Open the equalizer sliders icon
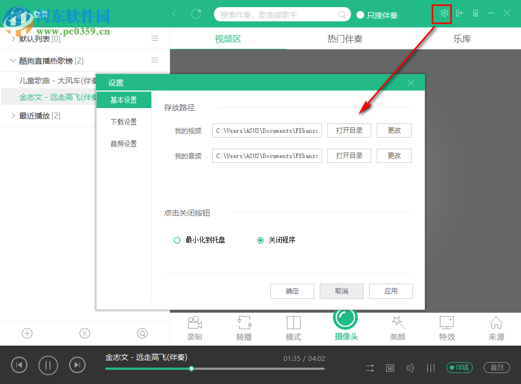Screen dimensions: 521x384 (431, 368)
